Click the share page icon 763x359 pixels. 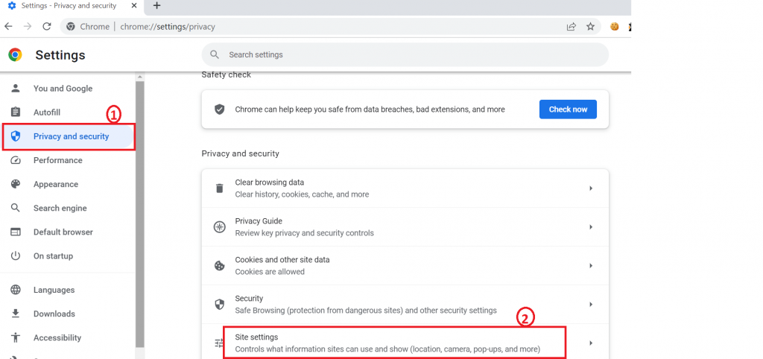(571, 26)
